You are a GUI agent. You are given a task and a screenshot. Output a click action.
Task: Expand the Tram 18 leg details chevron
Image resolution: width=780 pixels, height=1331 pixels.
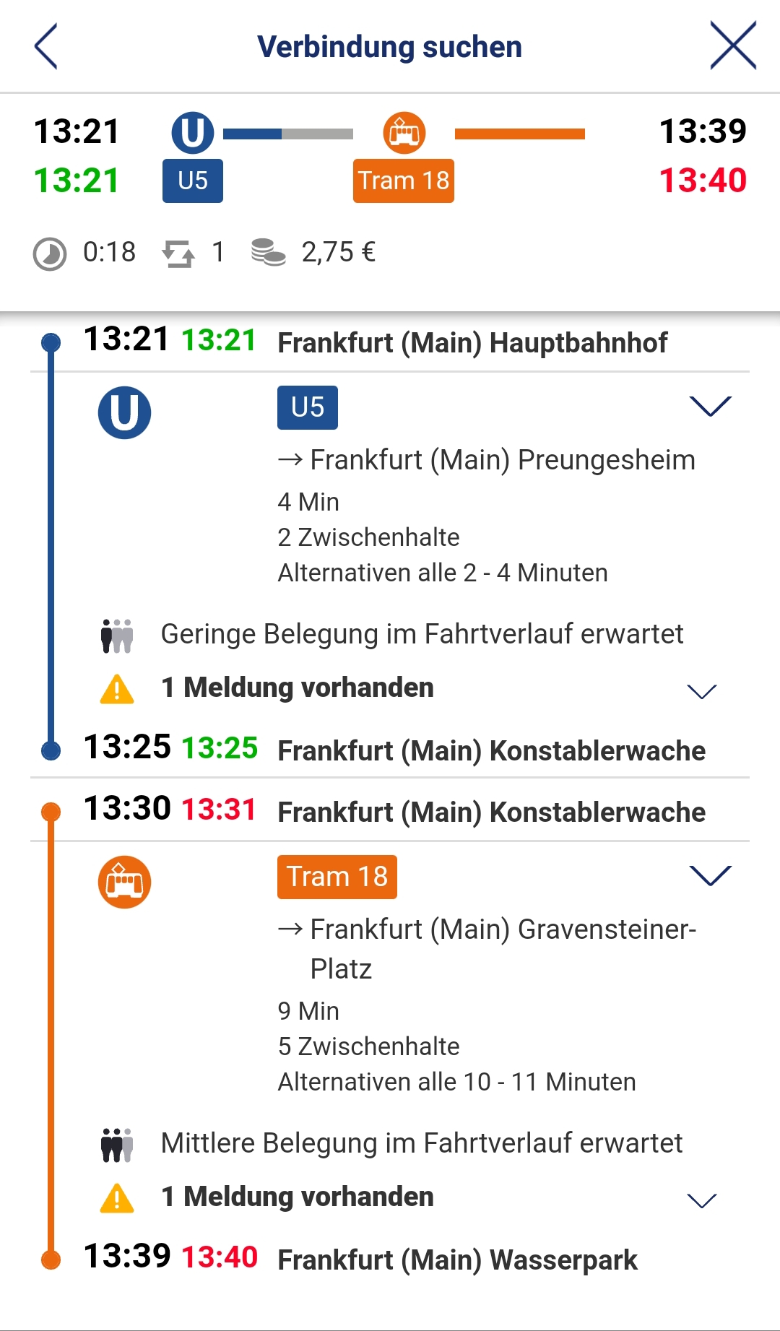click(x=711, y=875)
